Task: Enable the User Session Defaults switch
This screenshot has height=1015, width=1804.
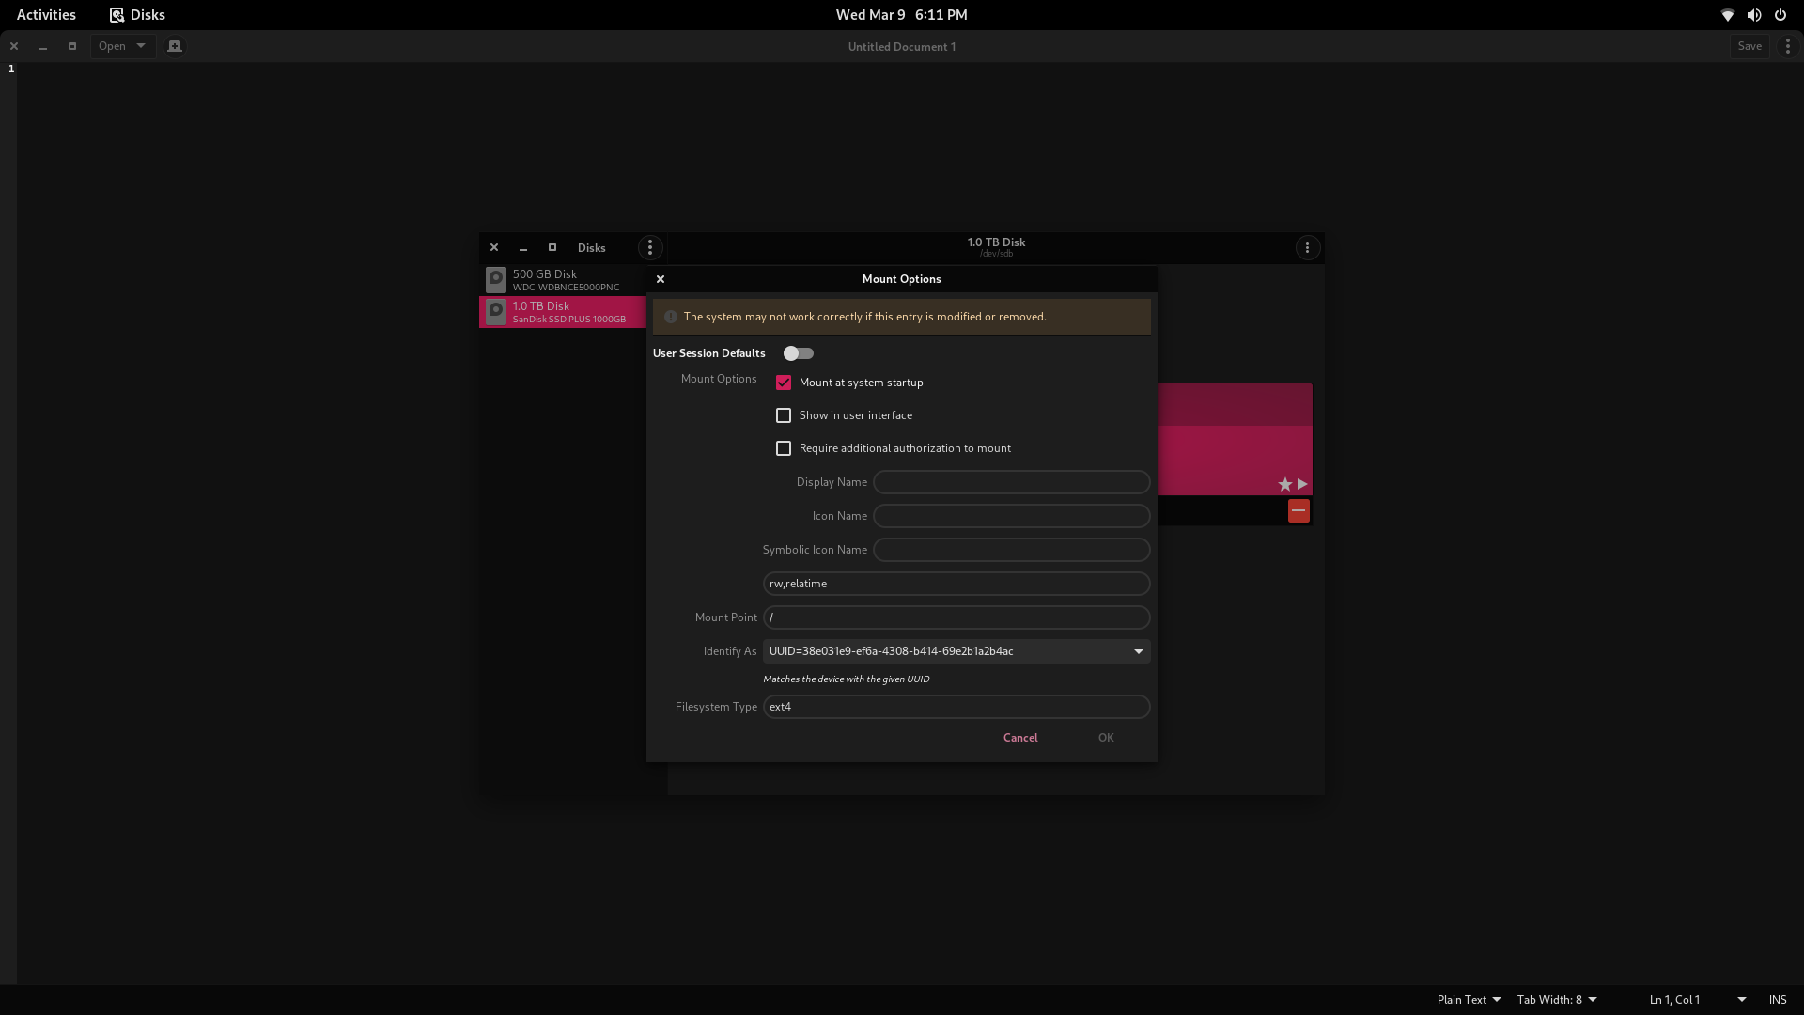Action: click(798, 352)
